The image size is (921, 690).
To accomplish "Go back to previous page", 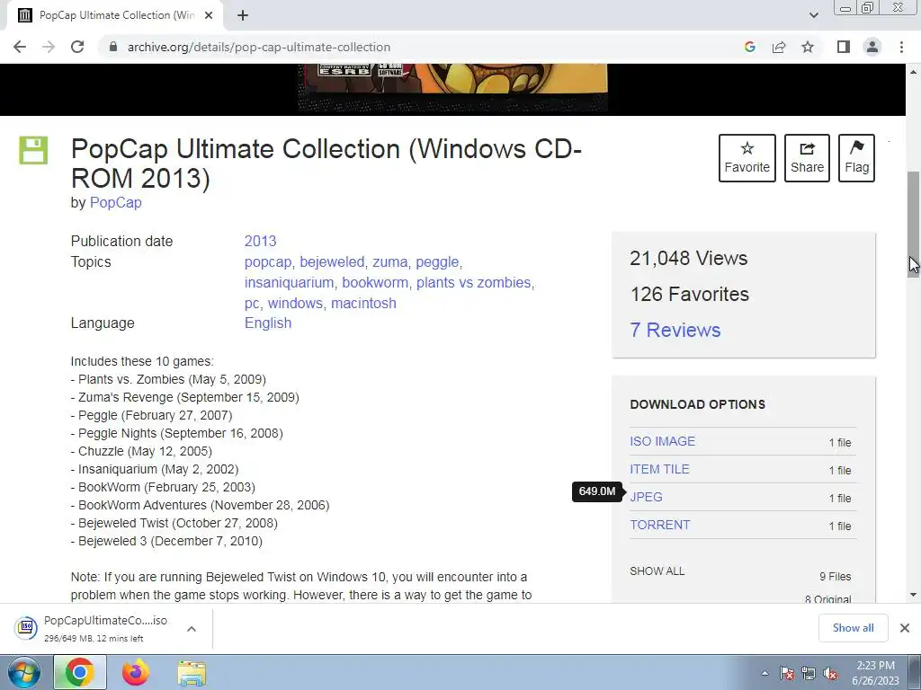I will point(20,47).
